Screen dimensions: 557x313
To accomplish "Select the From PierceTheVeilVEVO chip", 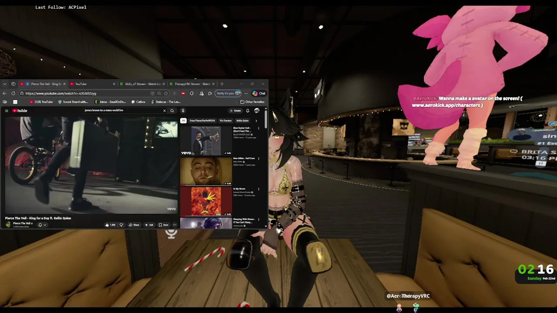I will (202, 120).
